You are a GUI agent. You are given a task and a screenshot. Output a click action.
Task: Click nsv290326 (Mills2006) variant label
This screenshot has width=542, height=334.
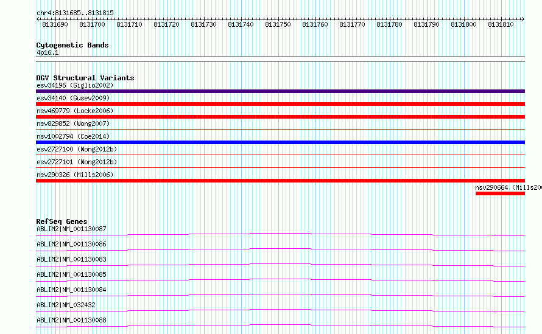click(x=75, y=175)
